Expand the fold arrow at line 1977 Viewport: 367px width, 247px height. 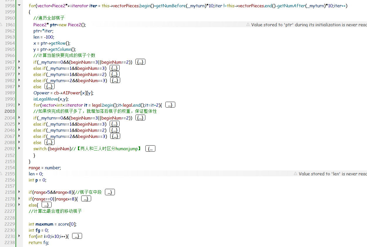[x=19, y=74]
